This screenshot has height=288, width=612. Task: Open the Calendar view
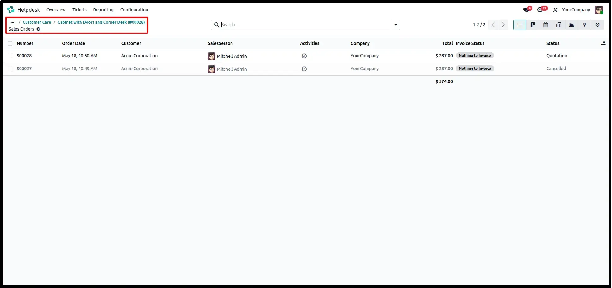[546, 25]
